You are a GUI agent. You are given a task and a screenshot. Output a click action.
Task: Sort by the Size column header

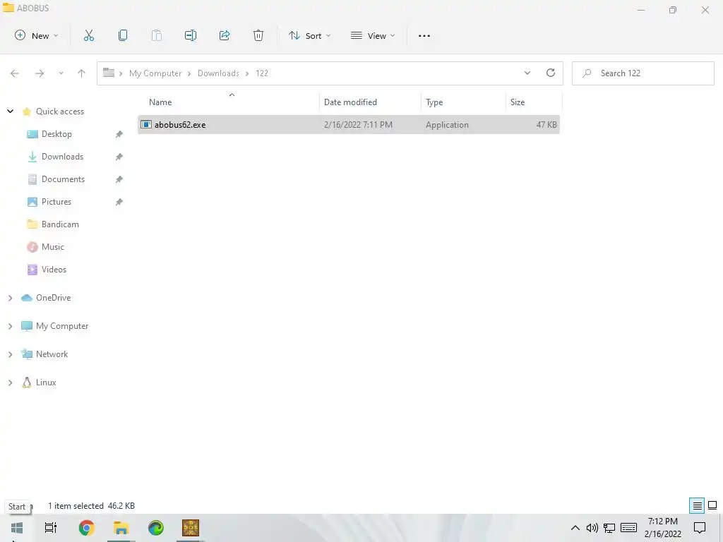tap(518, 102)
